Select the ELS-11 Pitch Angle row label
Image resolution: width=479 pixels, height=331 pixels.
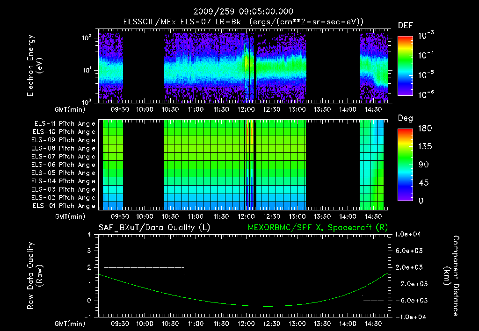pos(65,124)
